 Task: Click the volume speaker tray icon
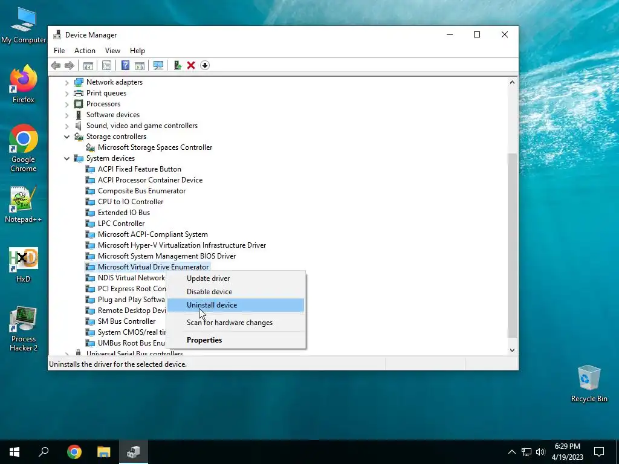(x=540, y=452)
